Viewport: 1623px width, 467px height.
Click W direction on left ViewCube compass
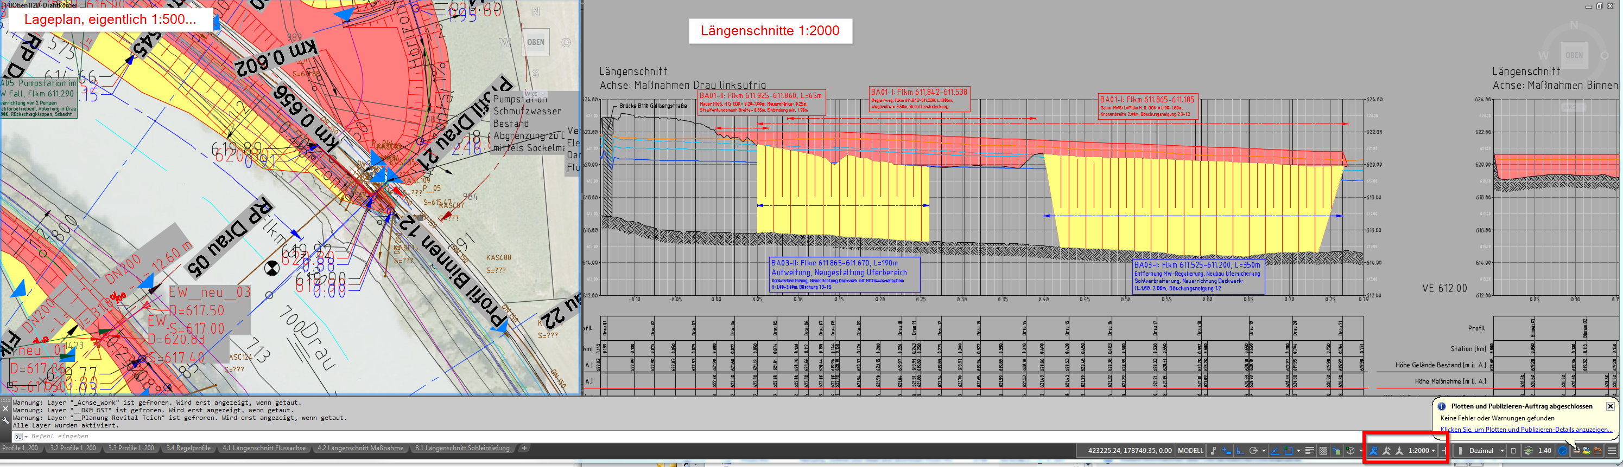(504, 43)
